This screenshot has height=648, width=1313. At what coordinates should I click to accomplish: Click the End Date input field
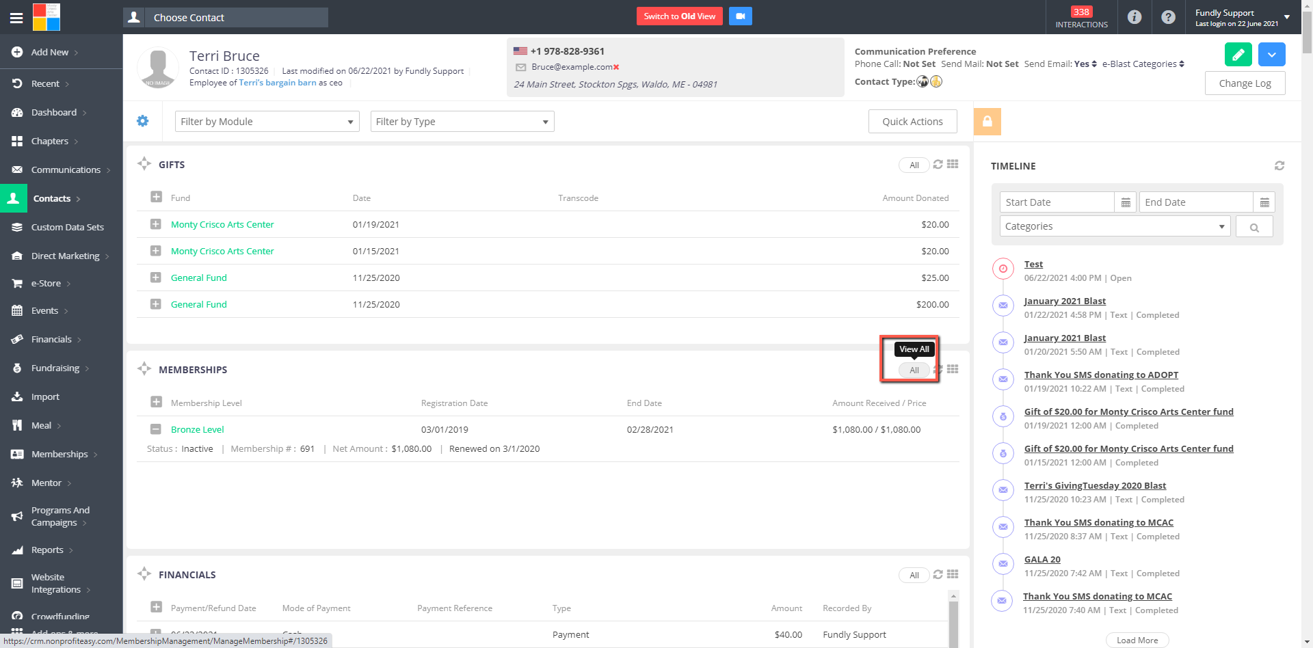(1196, 202)
